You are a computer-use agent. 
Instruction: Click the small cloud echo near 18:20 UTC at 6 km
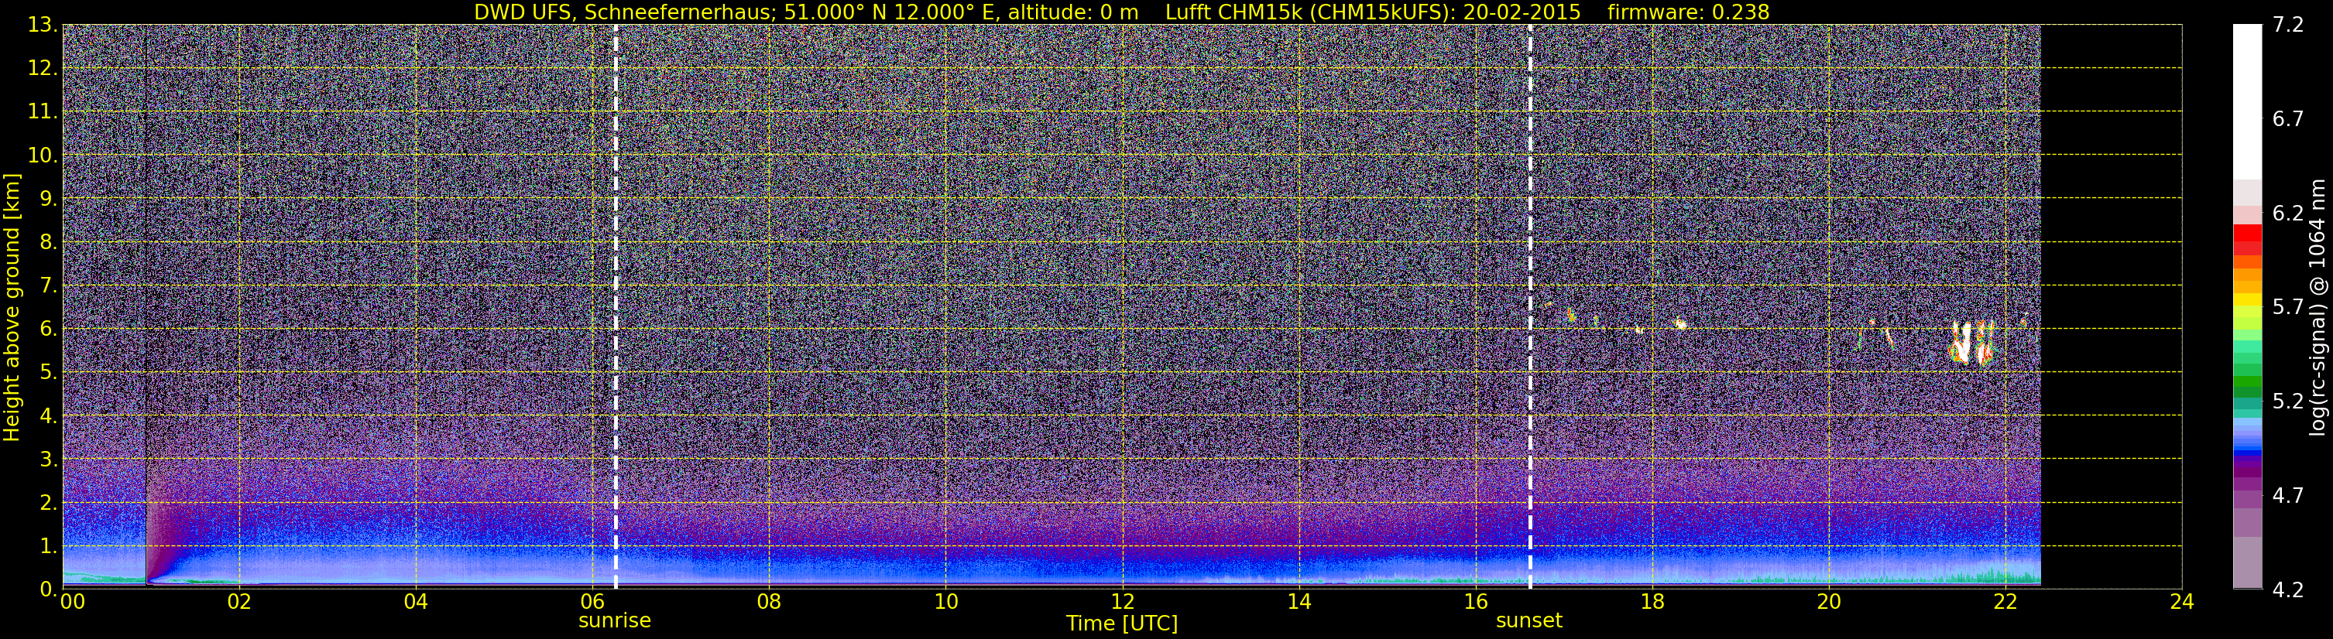[1681, 323]
